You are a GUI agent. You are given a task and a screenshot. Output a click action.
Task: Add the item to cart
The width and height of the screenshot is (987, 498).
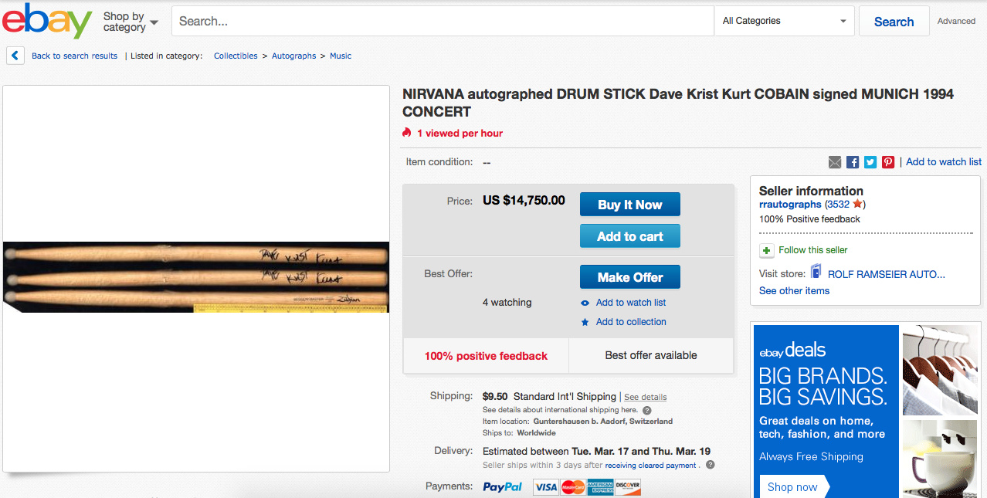pos(629,236)
